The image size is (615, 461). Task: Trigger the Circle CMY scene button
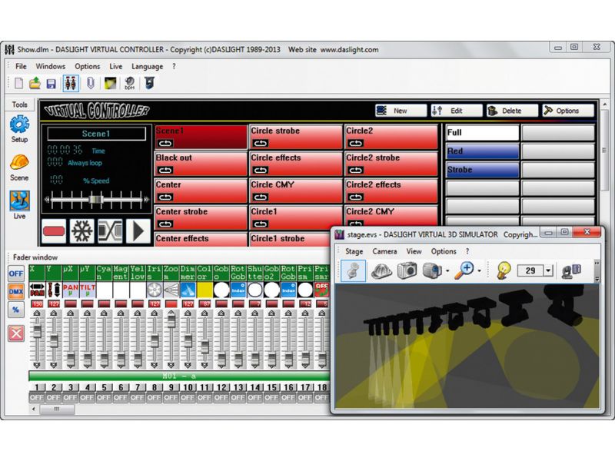tap(296, 191)
